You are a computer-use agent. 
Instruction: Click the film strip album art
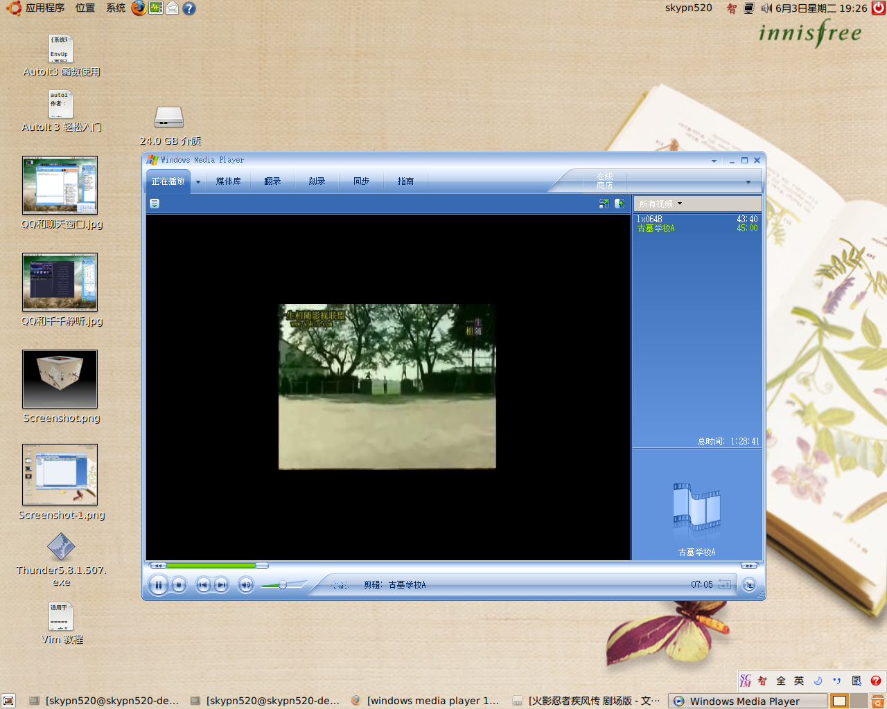point(696,509)
